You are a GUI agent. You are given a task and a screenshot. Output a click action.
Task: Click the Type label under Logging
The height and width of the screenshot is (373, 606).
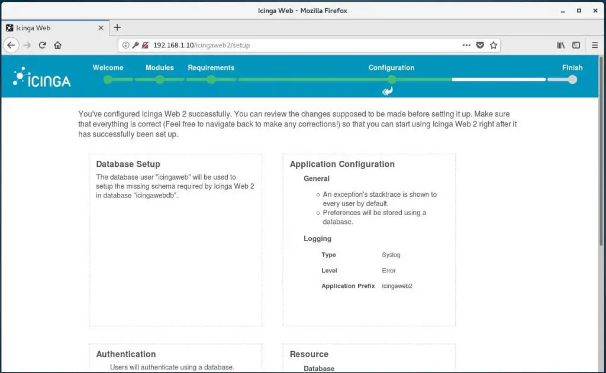pos(328,255)
